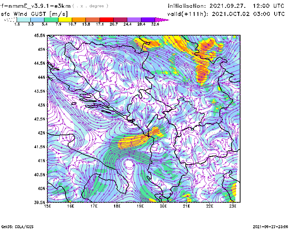Click the 23E longitude label
This screenshot has height=229, width=296.
click(x=233, y=206)
